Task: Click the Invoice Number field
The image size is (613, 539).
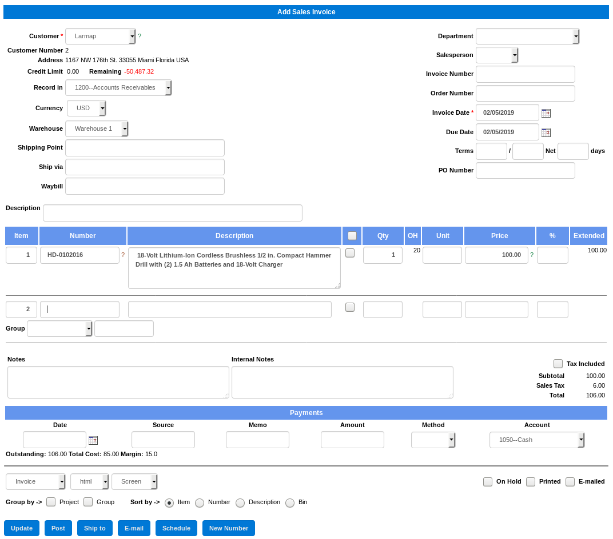Action: click(526, 74)
